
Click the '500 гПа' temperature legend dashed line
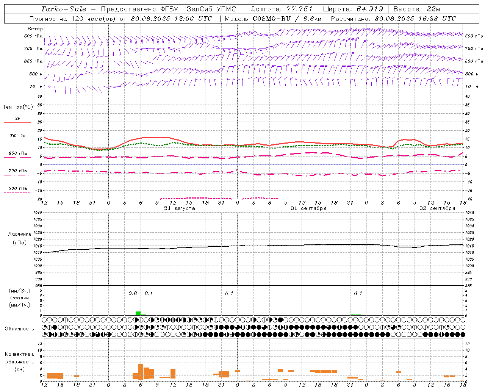pos(17,193)
